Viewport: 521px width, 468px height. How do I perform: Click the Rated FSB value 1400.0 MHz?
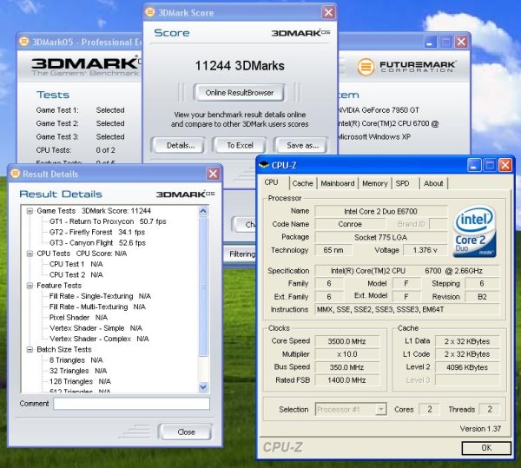pyautogui.click(x=346, y=380)
